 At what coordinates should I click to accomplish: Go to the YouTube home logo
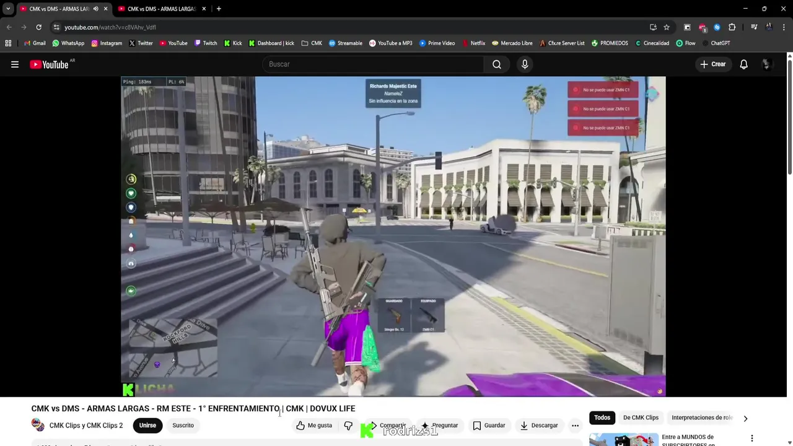pos(50,64)
